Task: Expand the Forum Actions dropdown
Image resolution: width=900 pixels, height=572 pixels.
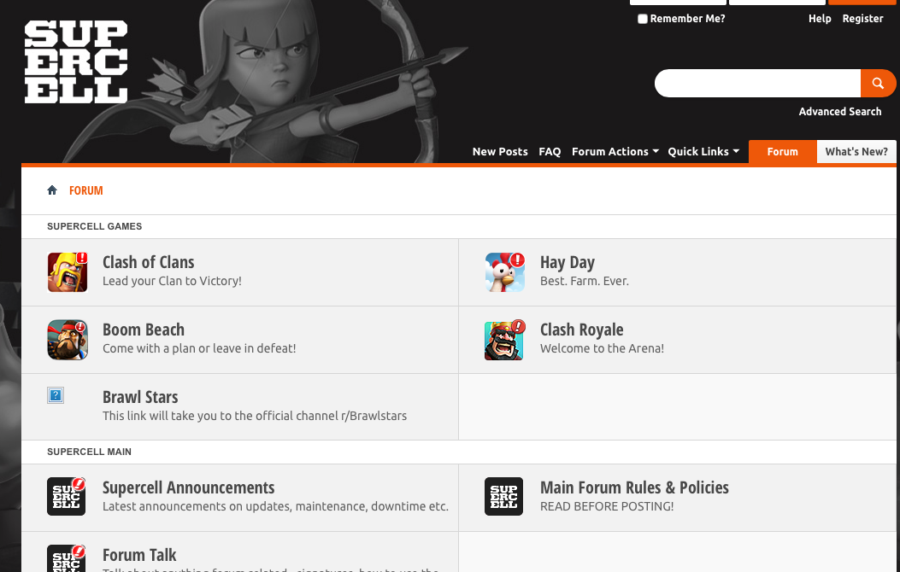Action: [615, 151]
